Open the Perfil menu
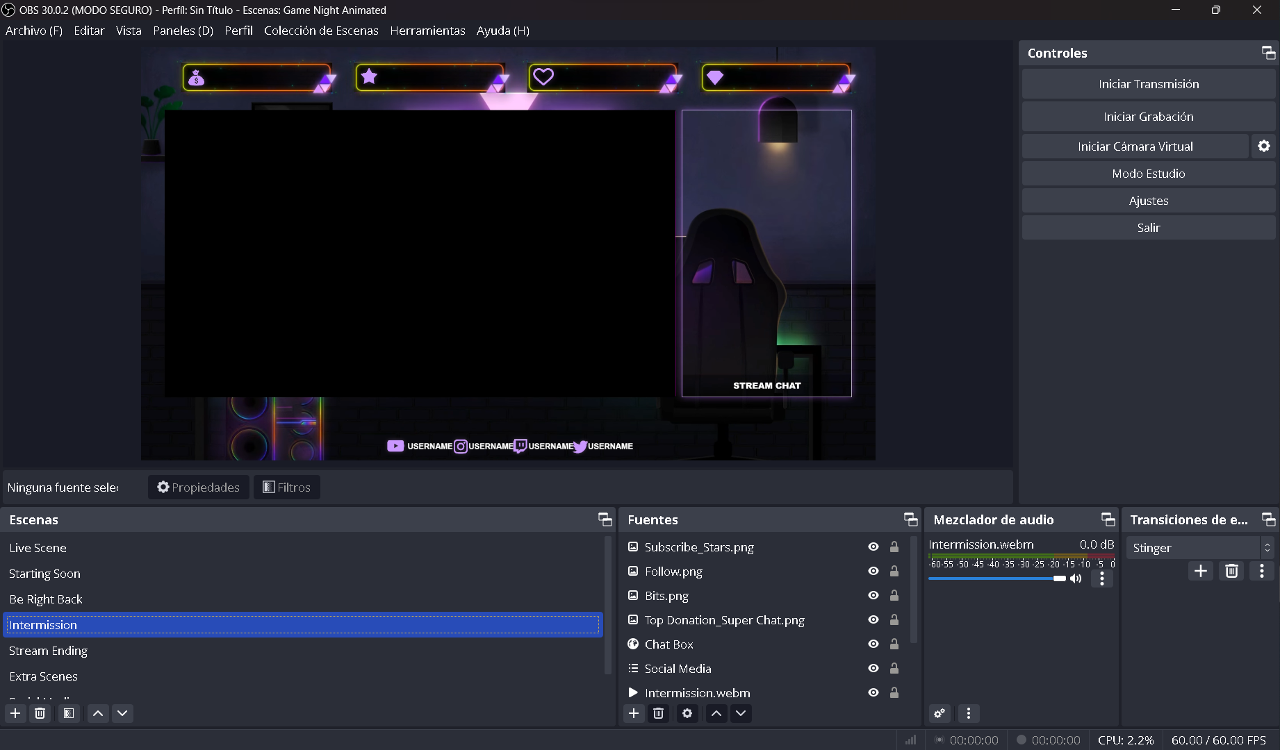Screen dimensions: 1280x750 (238, 31)
